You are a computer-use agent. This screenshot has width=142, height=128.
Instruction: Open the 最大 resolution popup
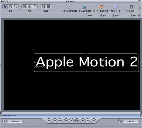tap(107, 16)
